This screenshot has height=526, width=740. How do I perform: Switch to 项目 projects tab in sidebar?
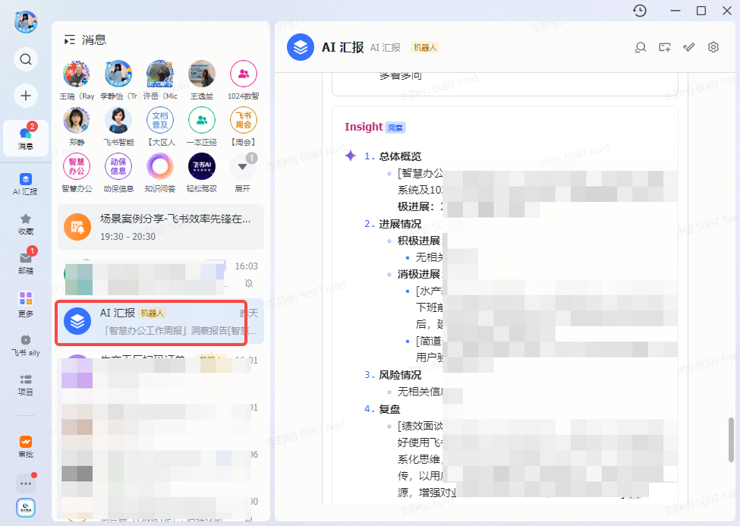pyautogui.click(x=26, y=384)
